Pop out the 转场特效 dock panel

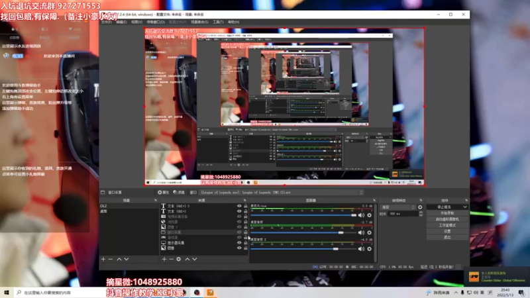point(421,201)
